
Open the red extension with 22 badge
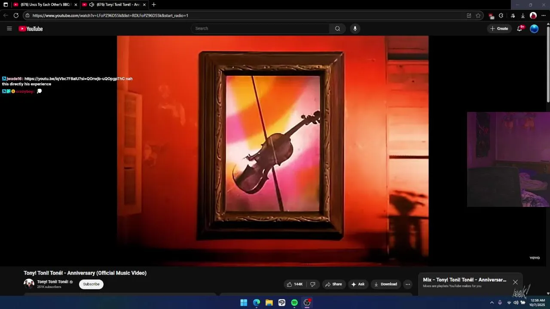(491, 16)
